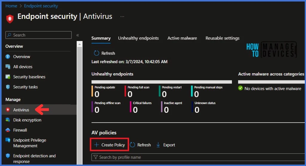Image resolution: width=306 pixels, height=166 pixels.
Task: Click the Create Policy button label
Action: [113, 145]
